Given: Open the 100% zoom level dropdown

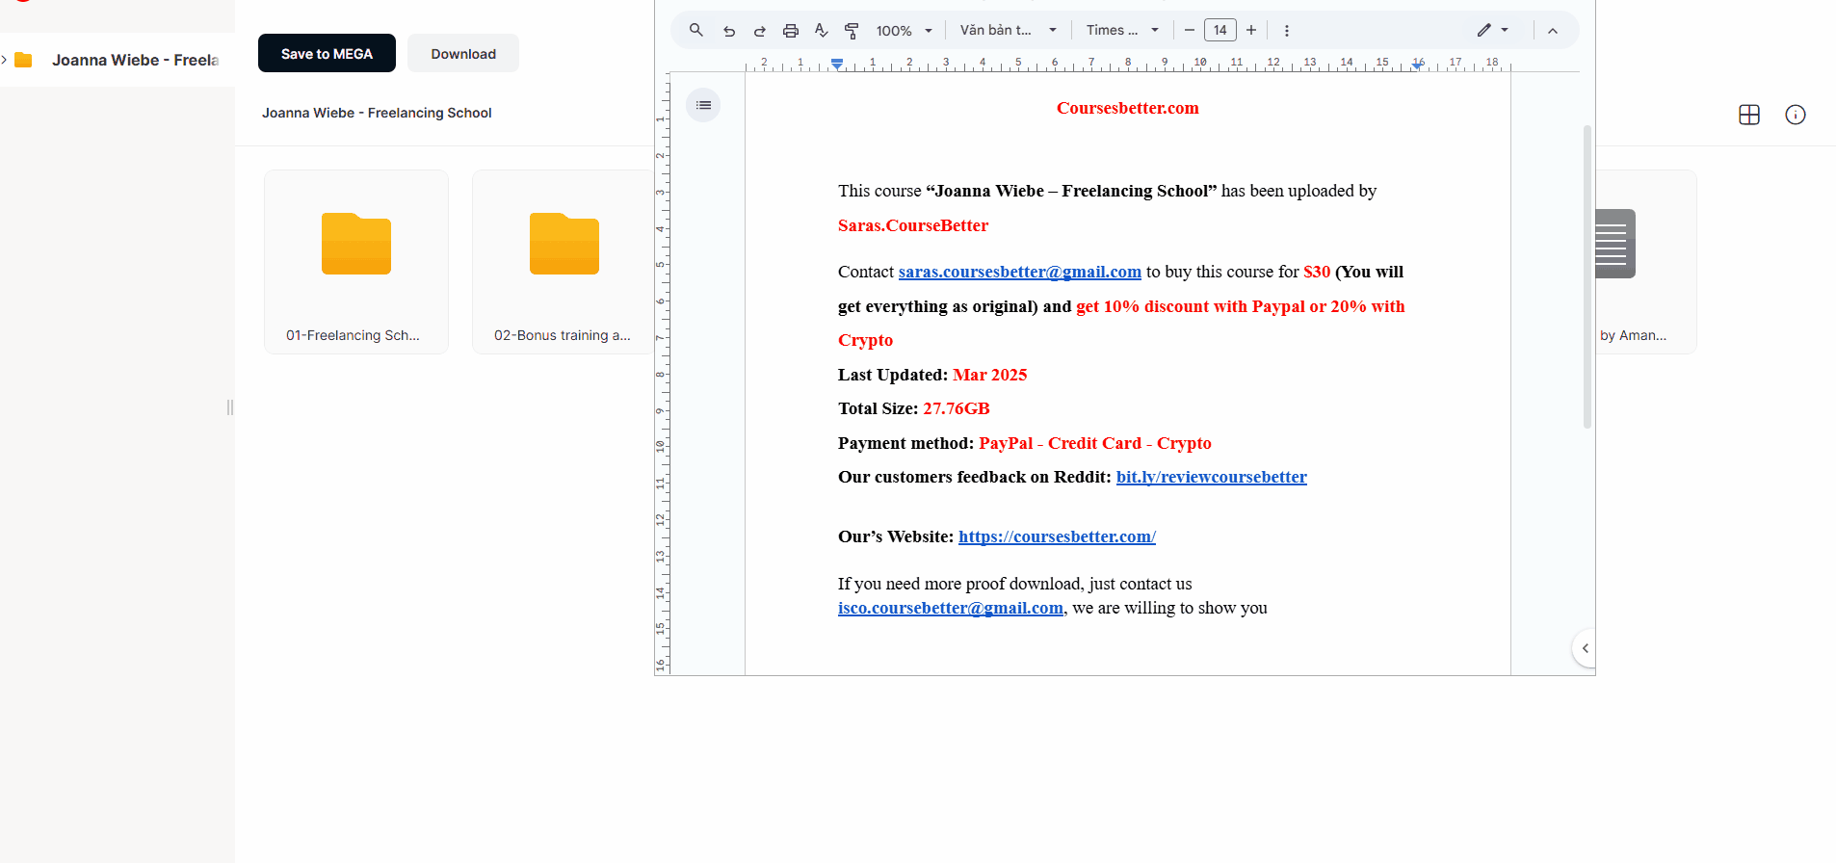Looking at the screenshot, I should coord(904,31).
